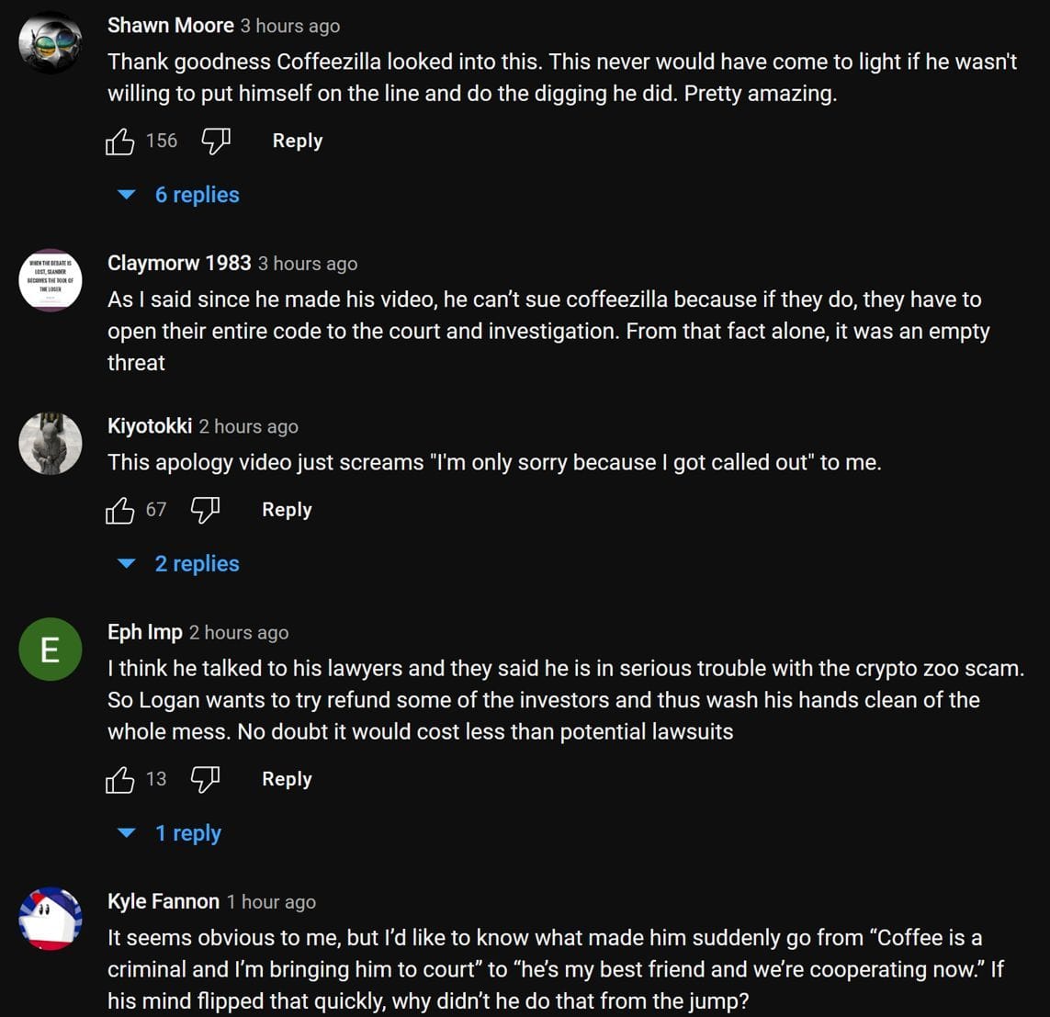Open Claymorw 1983's comment timestamp link

(x=308, y=264)
